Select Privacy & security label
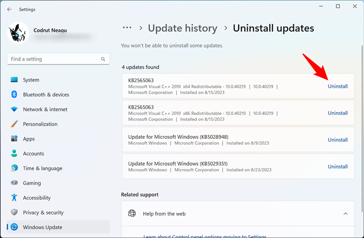 [43, 213]
